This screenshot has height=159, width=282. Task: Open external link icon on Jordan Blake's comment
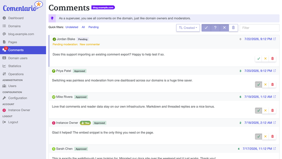274,39
